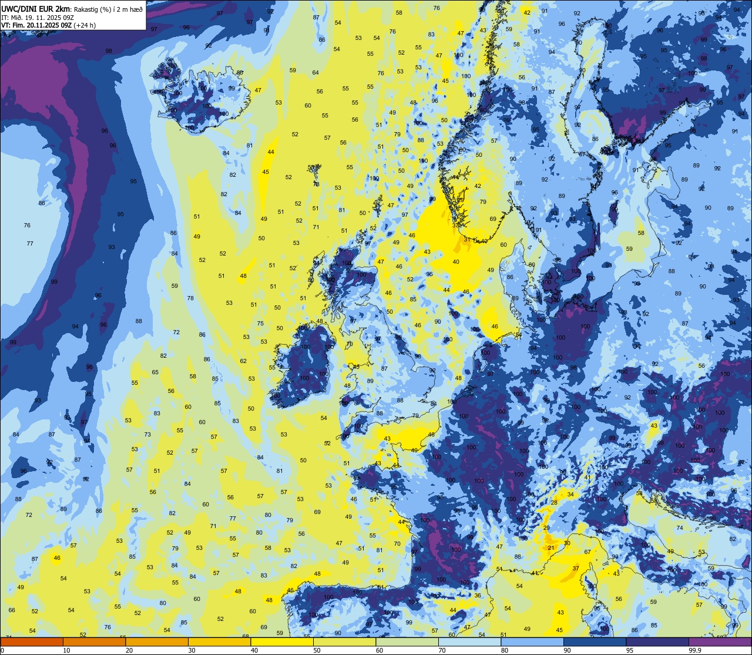The image size is (752, 655).
Task: Click the humidity value '75' northwest of Ireland
Action: tap(260, 323)
